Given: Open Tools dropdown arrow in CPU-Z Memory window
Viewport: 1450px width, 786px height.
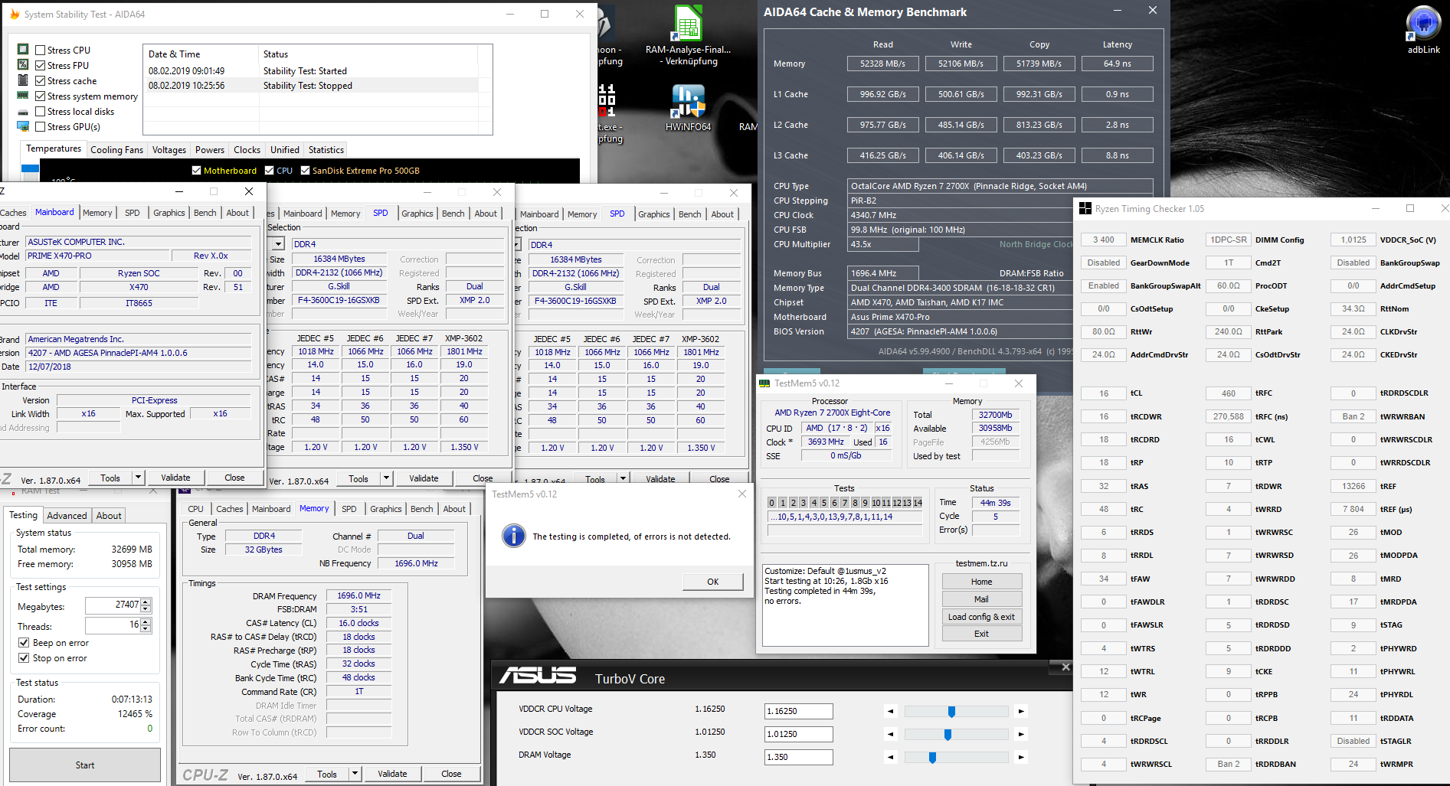Looking at the screenshot, I should click(355, 774).
